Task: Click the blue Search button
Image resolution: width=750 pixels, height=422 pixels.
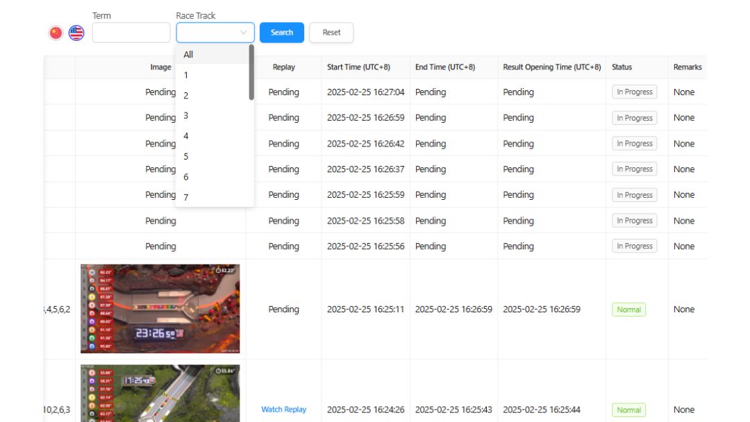Action: tap(282, 33)
